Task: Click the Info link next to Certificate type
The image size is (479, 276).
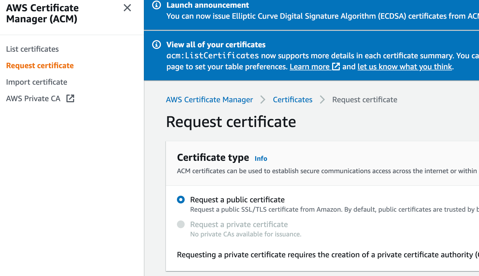Action: pos(260,158)
